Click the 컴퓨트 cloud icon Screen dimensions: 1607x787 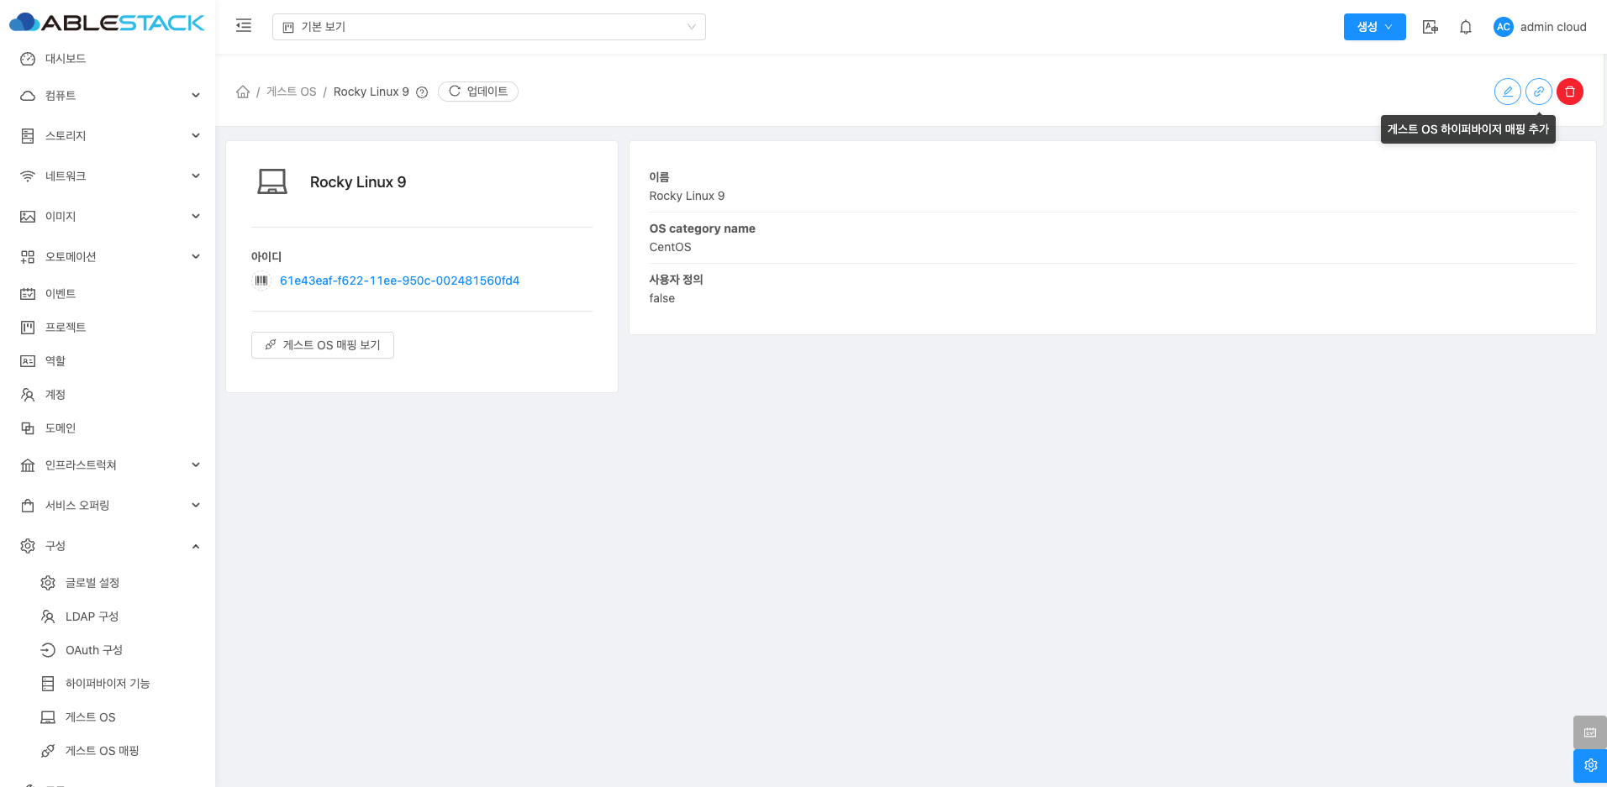(28, 96)
